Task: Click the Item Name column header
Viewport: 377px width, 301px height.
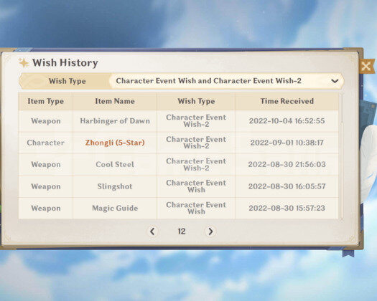Action: tap(115, 101)
